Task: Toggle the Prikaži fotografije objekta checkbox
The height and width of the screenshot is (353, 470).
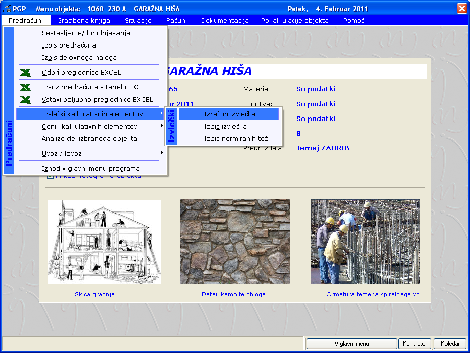Action: coord(50,176)
